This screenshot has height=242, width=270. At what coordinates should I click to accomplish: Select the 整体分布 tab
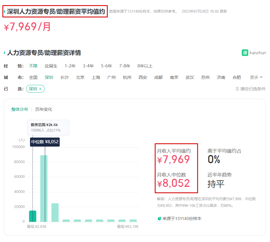coord(20,109)
